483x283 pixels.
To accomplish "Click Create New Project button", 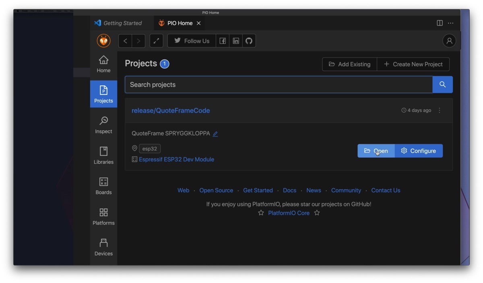I will tap(413, 64).
